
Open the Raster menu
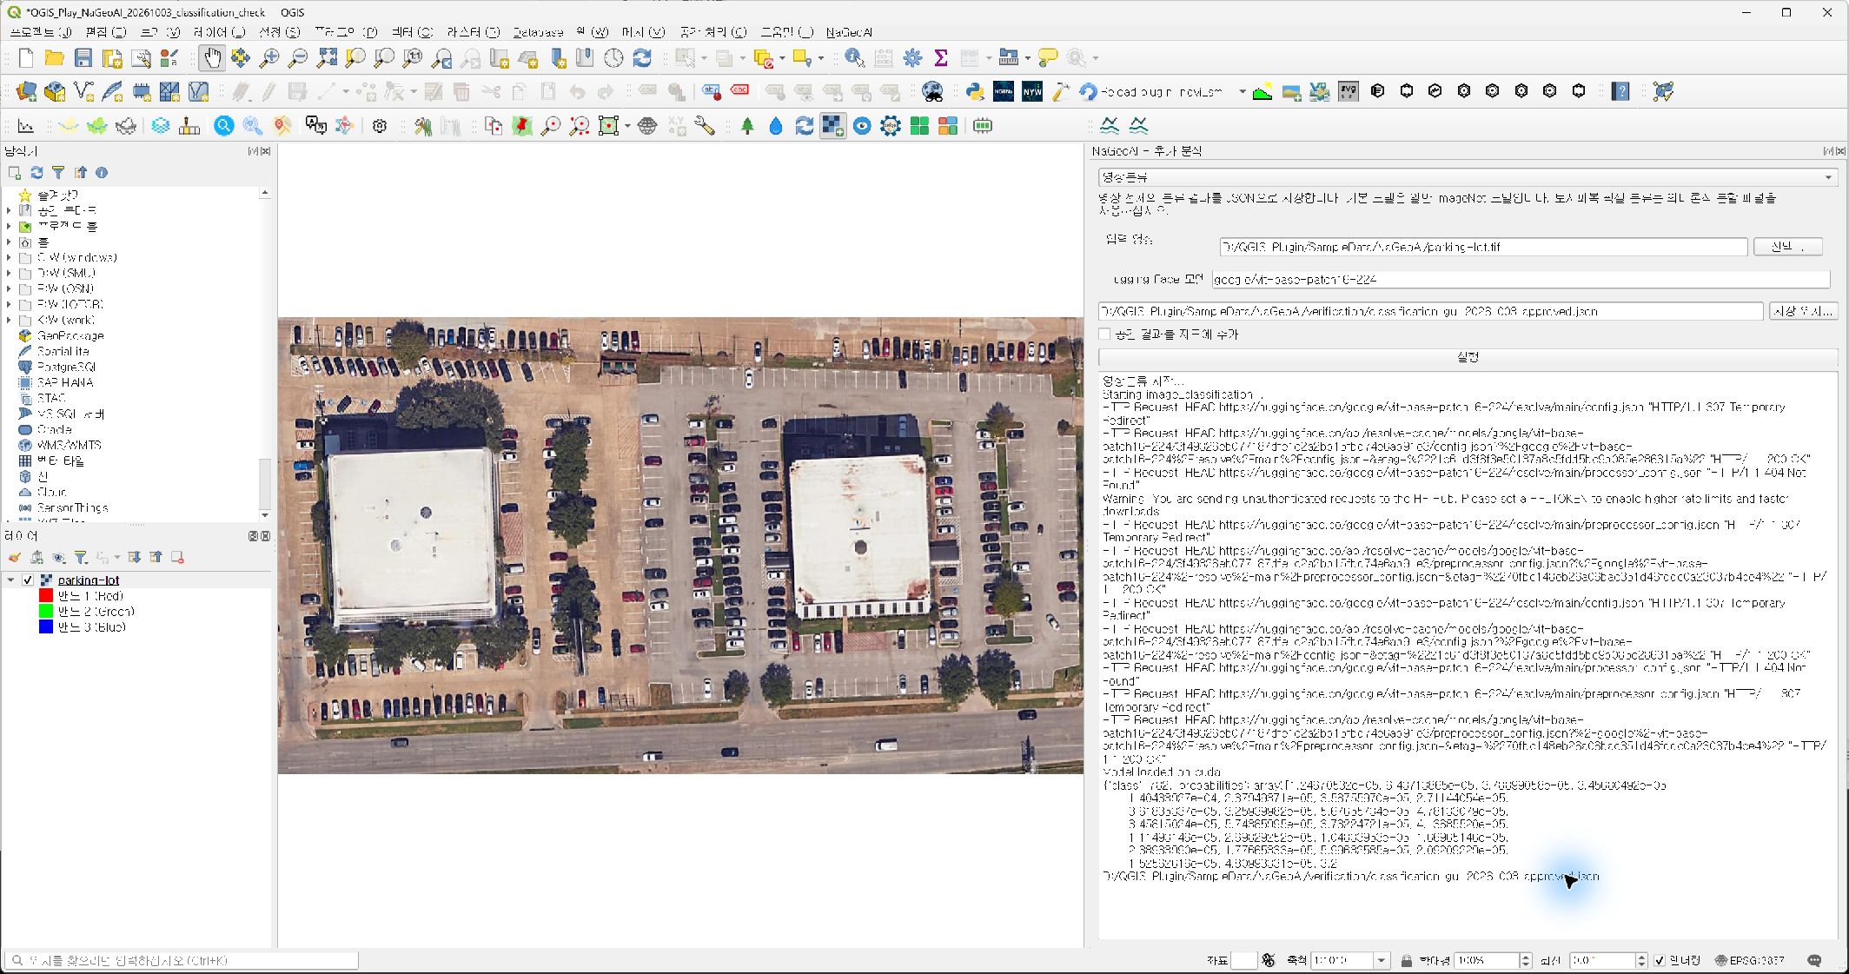click(x=473, y=32)
